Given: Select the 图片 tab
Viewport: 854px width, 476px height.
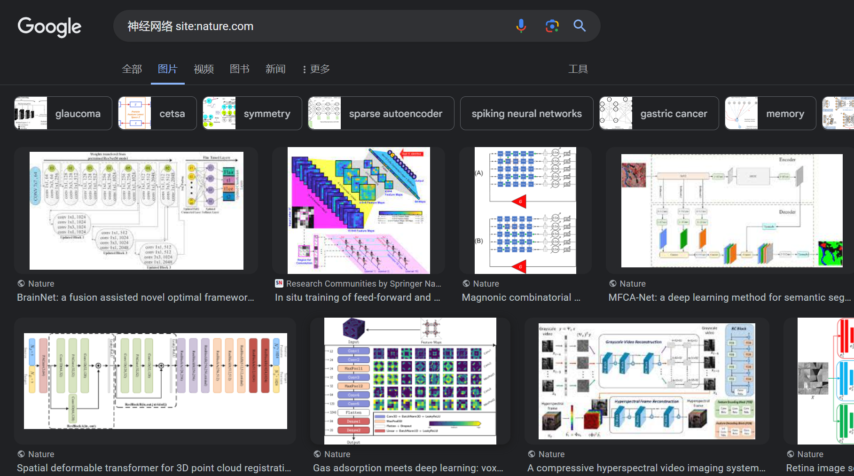Looking at the screenshot, I should point(168,69).
